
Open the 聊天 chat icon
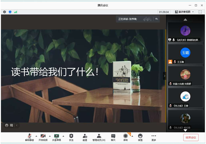point(113,136)
